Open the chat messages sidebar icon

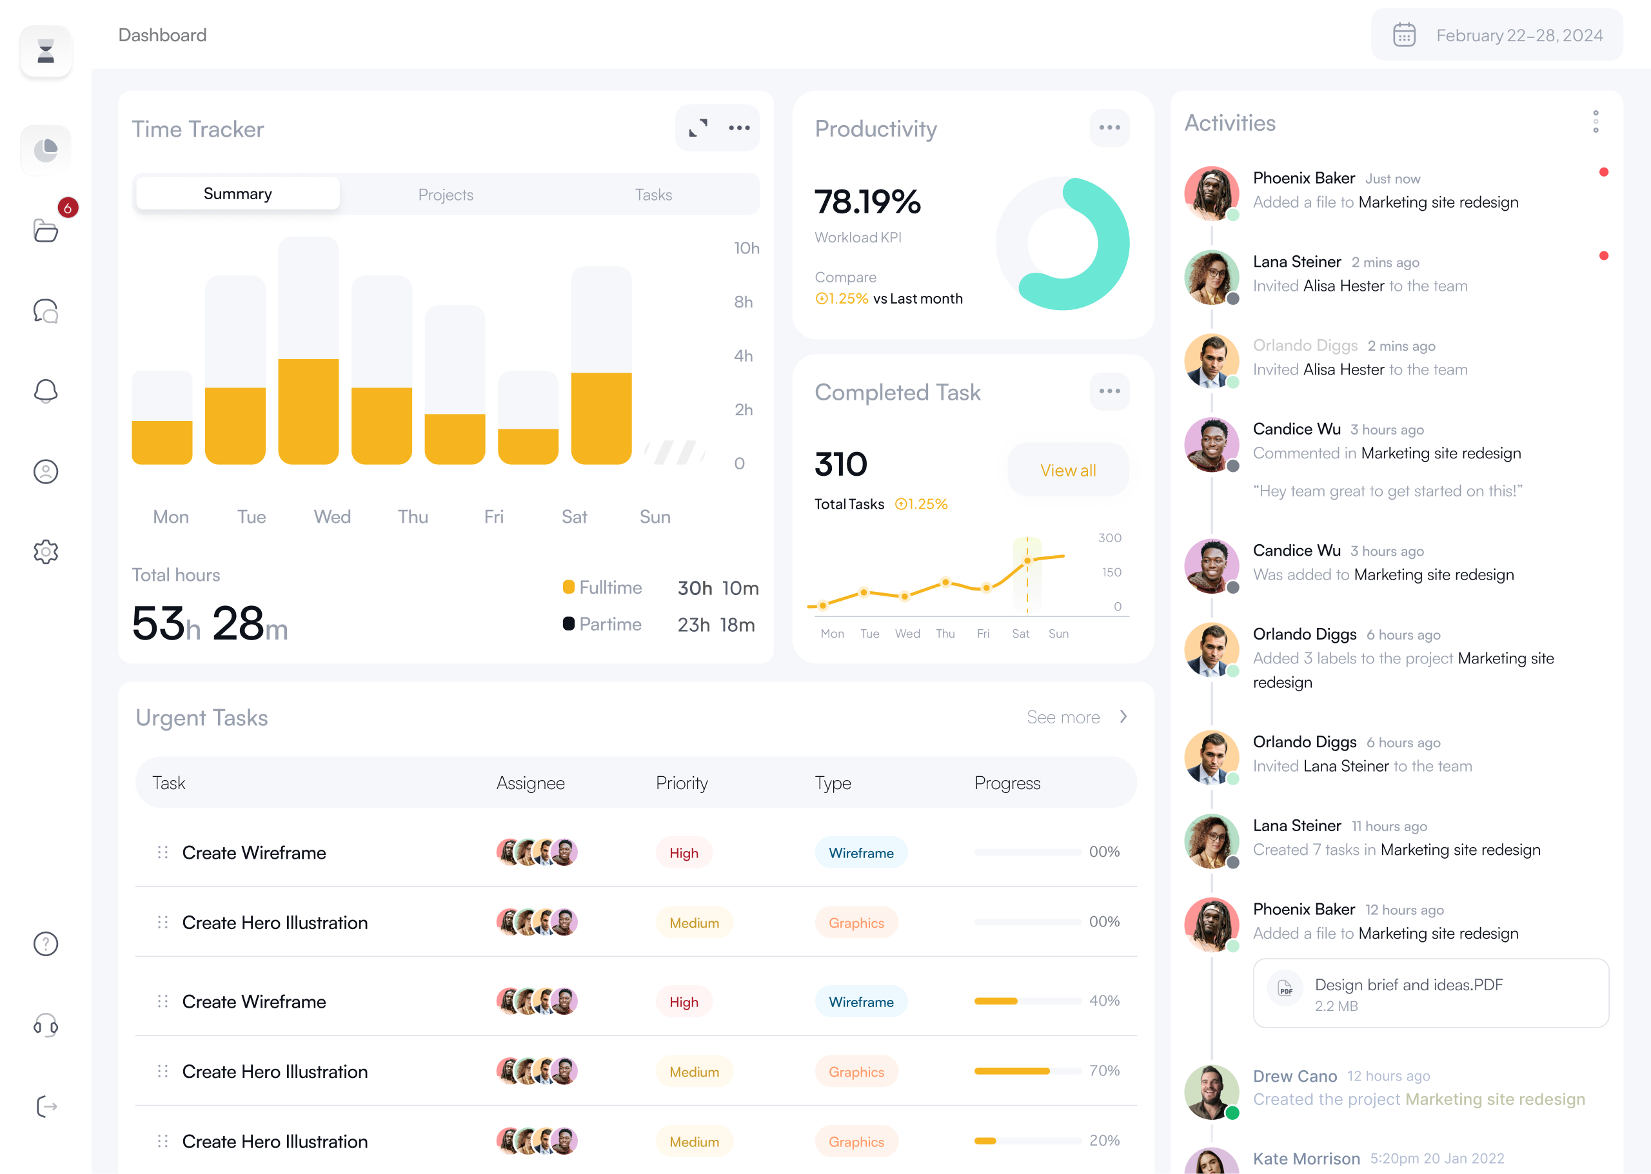[x=46, y=311]
